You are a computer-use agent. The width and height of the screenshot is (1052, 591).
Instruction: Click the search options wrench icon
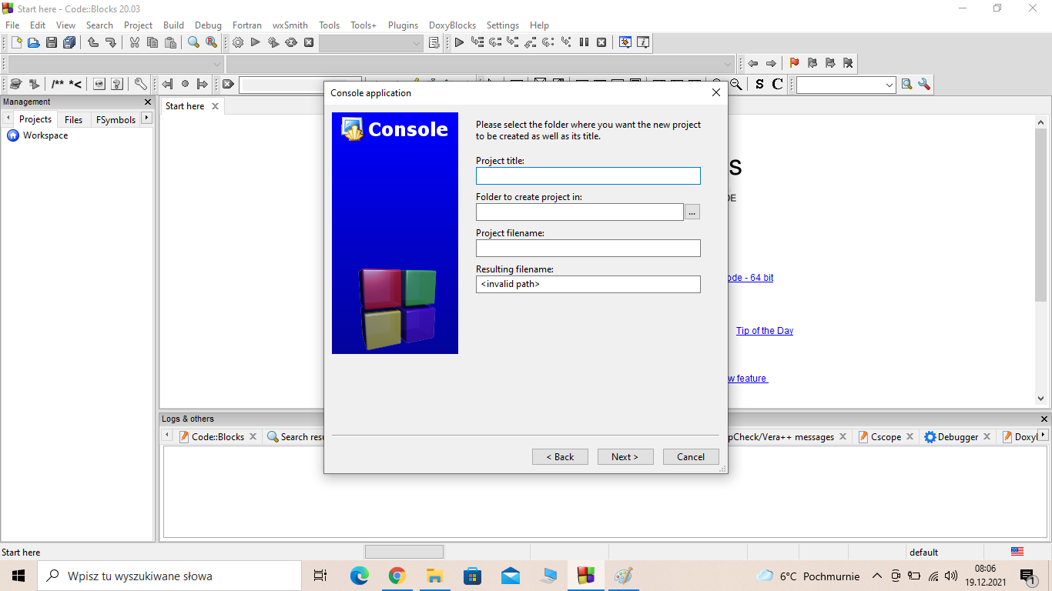tap(924, 84)
